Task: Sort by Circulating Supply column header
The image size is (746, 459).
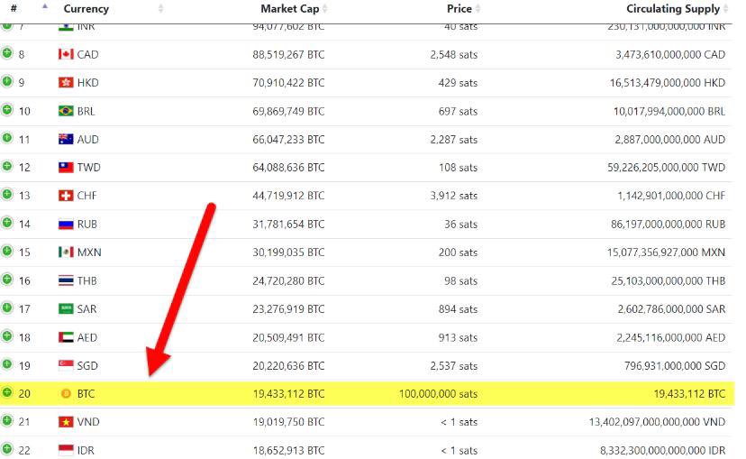Action: pos(673,9)
